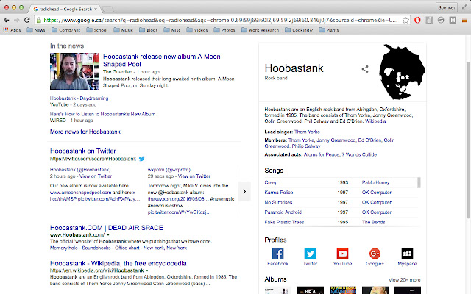Click View 20+ more albums
The image size is (471, 294).
click(404, 280)
